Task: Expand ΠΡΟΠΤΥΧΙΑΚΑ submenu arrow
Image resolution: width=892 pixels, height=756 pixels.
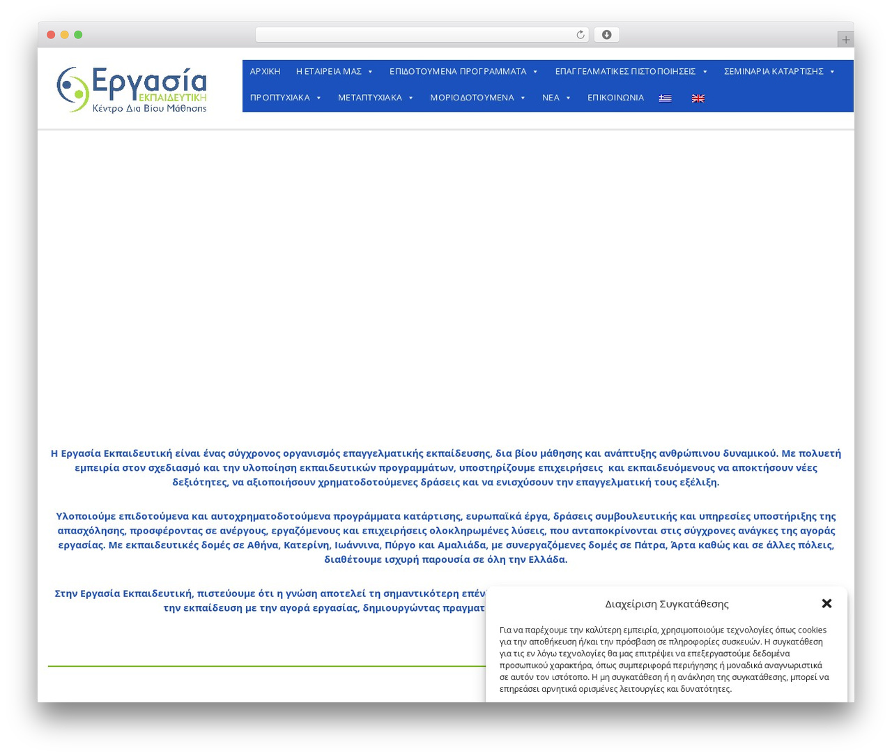Action: 318,98
